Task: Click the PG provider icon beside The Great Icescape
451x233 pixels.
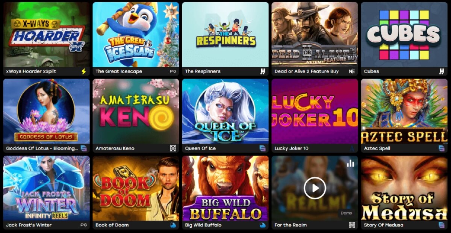Action: 173,71
